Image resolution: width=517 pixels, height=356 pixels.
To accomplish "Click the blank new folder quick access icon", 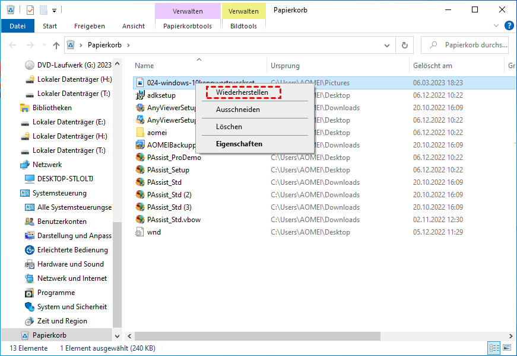I will pyautogui.click(x=43, y=10).
